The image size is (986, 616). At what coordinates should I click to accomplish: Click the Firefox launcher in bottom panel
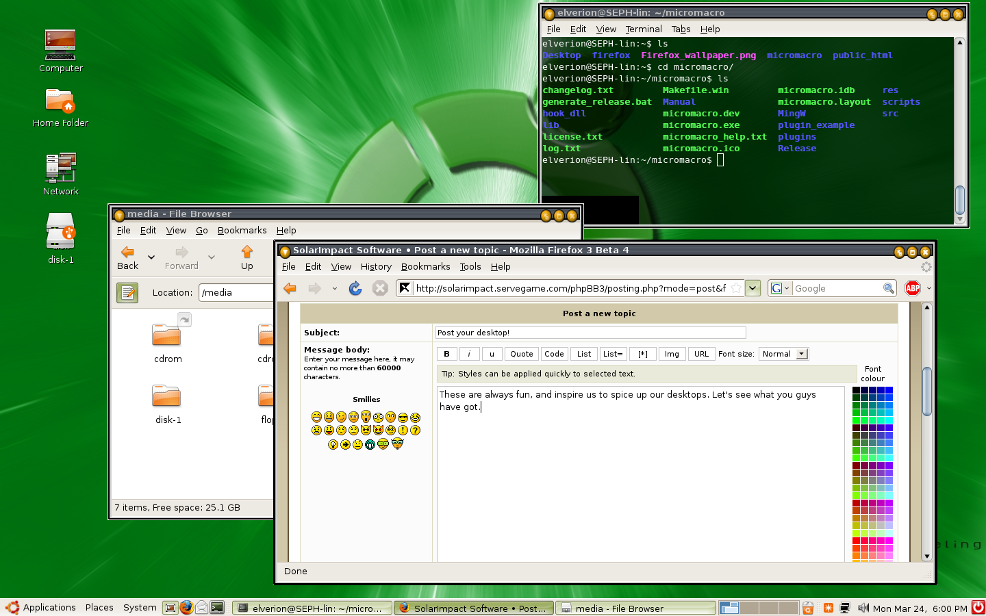(186, 607)
